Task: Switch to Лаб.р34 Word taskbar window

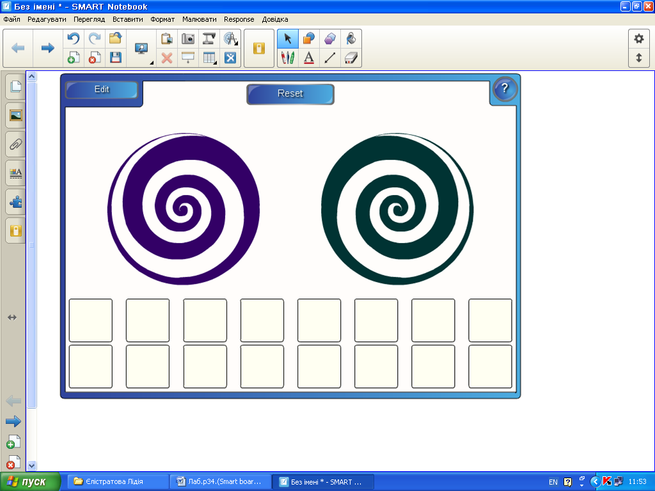Action: click(x=220, y=482)
